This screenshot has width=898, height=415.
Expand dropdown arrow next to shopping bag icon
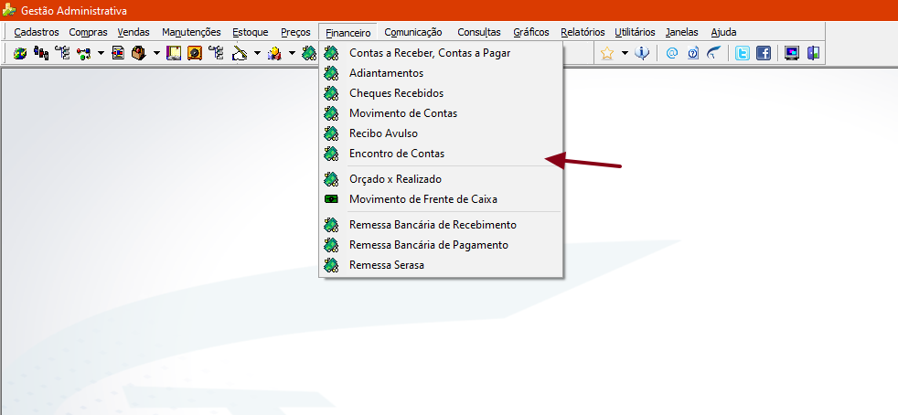tap(156, 53)
